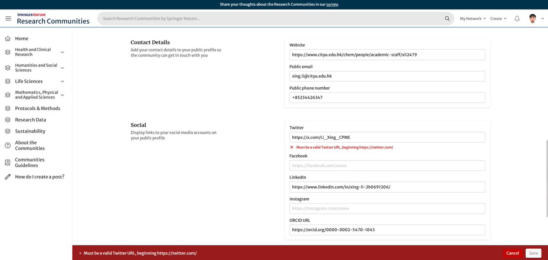This screenshot has height=260, width=548.
Task: Click the Cancel button
Action: 512,253
